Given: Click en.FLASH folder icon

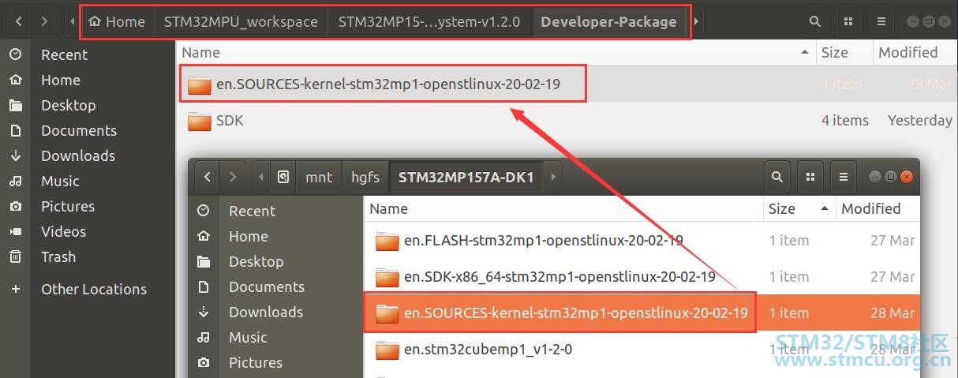Looking at the screenshot, I should 387,241.
